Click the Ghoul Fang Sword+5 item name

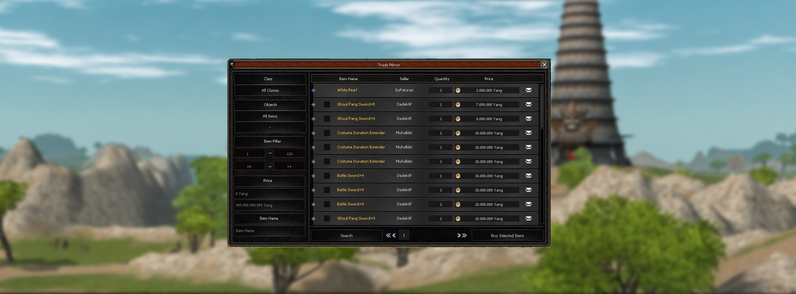point(356,104)
